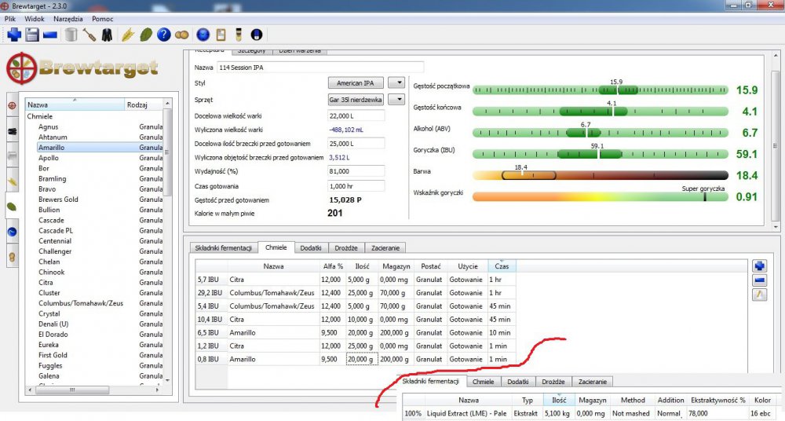Expand the dropdown arrow next to American IPA
This screenshot has width=785, height=421.
[397, 82]
